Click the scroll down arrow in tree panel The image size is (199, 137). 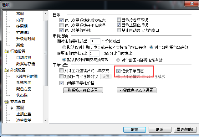point(45,120)
